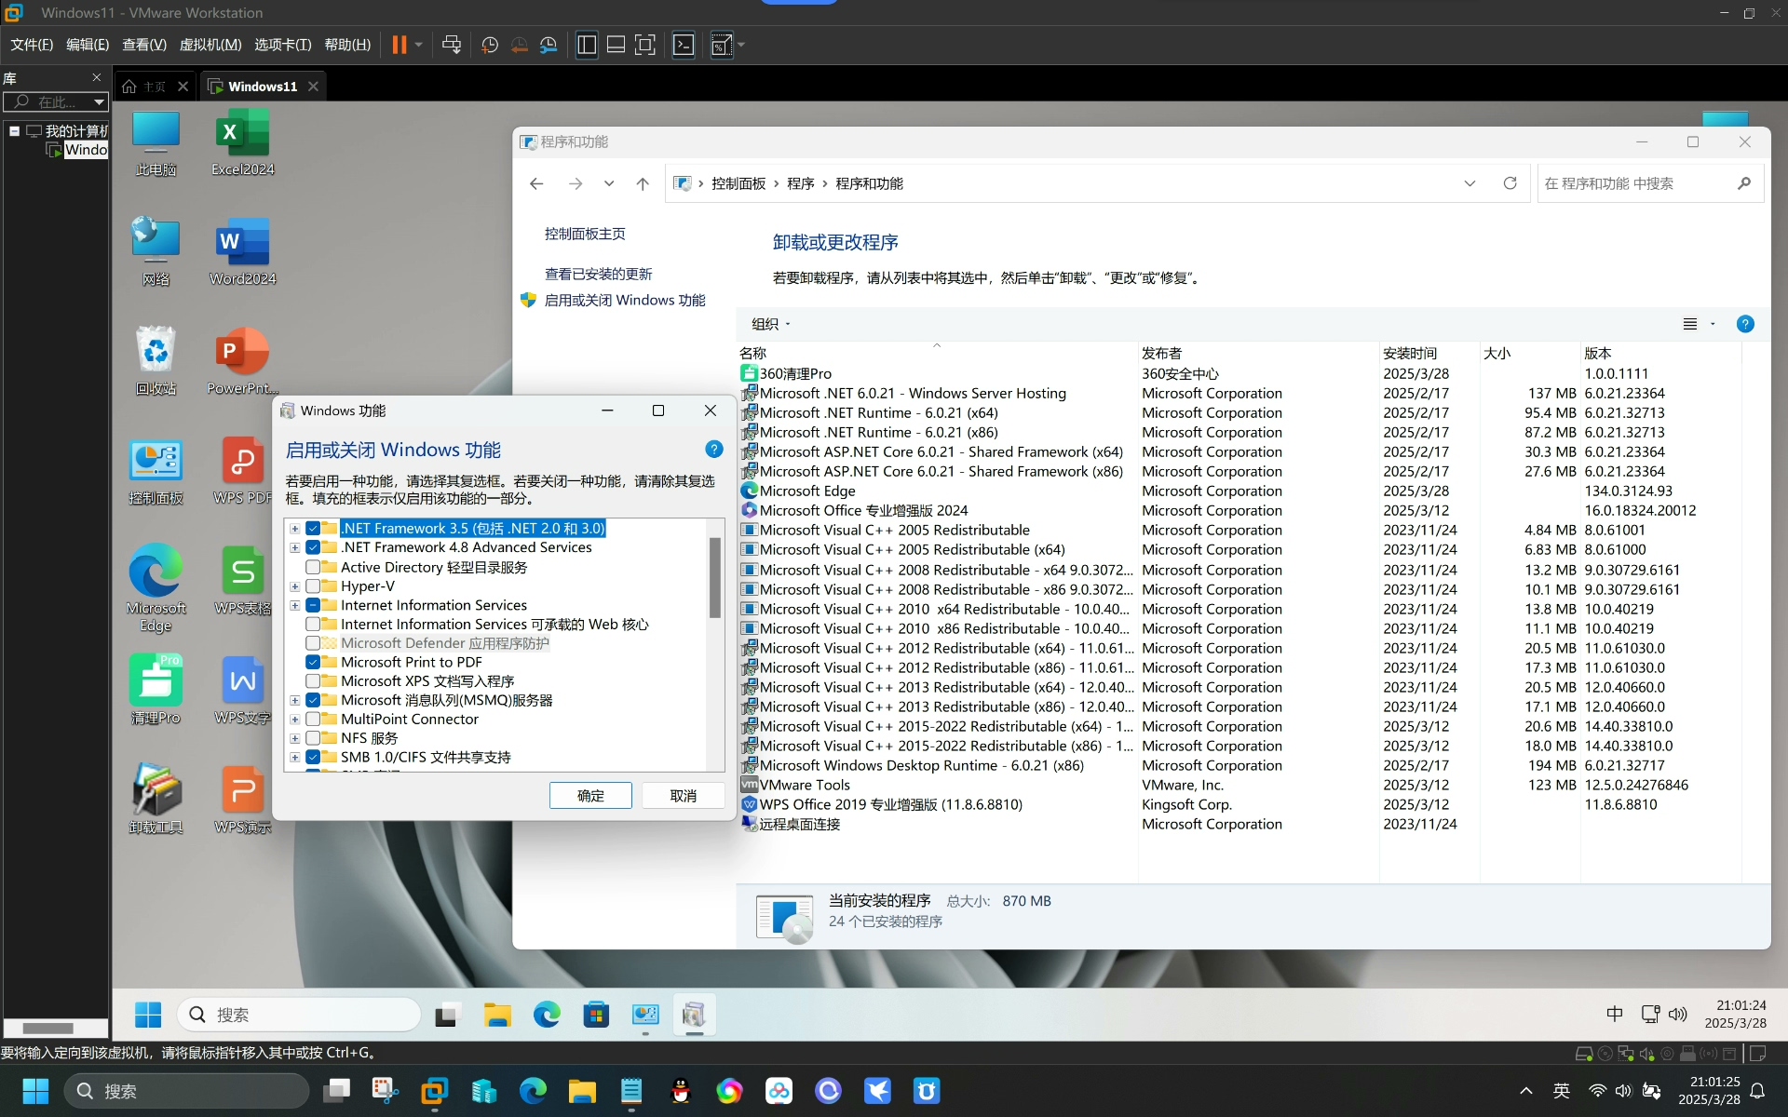Open Excel2024 desktop shortcut

click(x=242, y=142)
